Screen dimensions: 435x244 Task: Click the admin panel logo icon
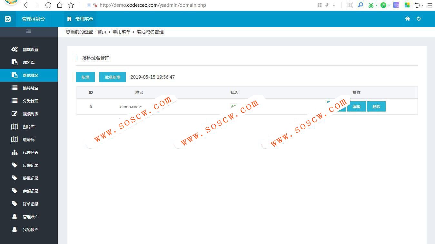8,19
